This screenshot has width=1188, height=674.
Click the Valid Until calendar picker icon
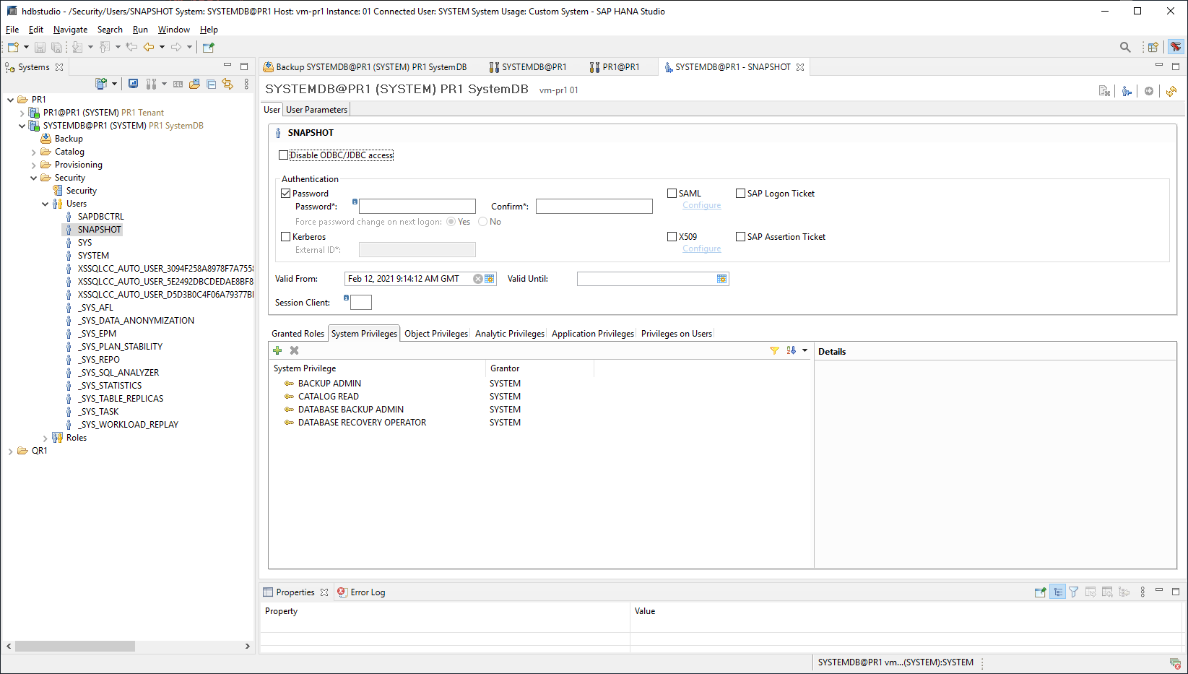(x=721, y=279)
